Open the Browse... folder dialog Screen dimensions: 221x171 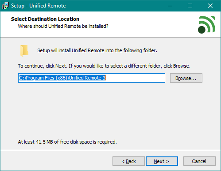click(186, 78)
